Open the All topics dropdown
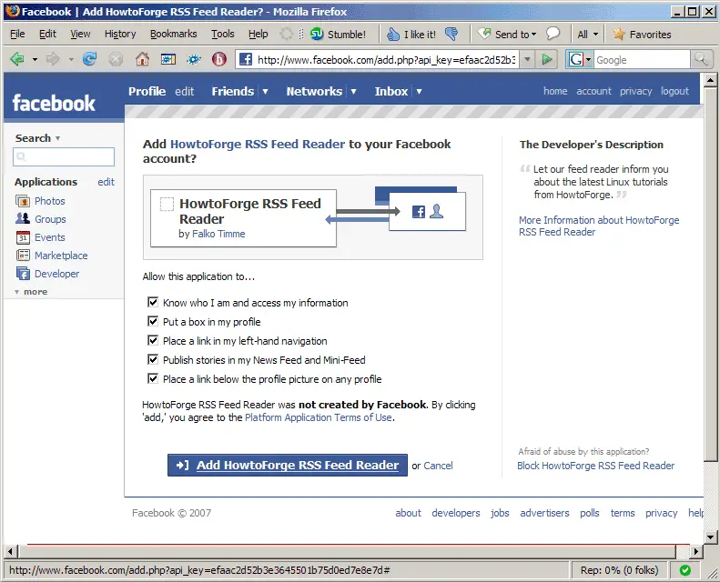 (588, 34)
